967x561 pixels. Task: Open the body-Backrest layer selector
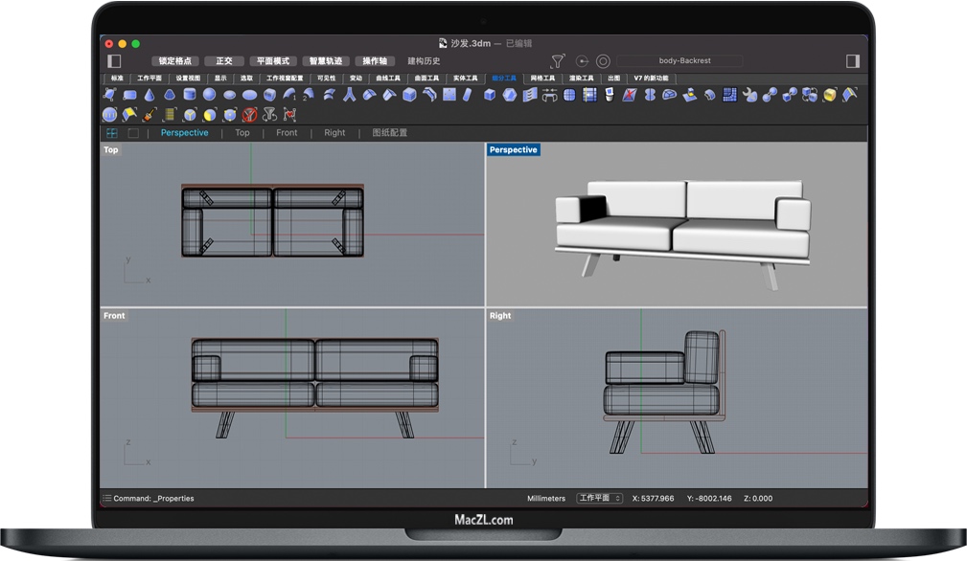click(x=684, y=61)
